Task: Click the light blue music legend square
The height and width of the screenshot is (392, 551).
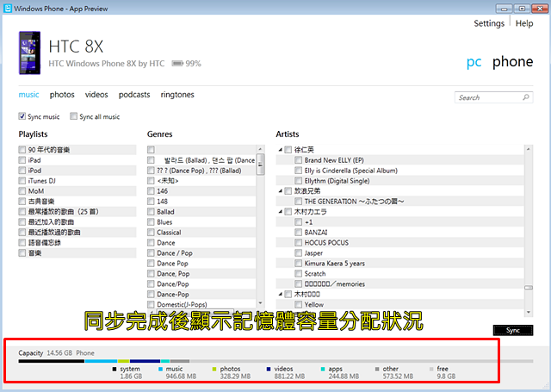Action: [160, 369]
